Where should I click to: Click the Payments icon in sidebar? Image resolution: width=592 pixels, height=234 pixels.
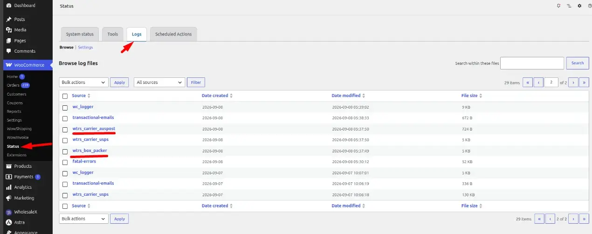pos(9,177)
